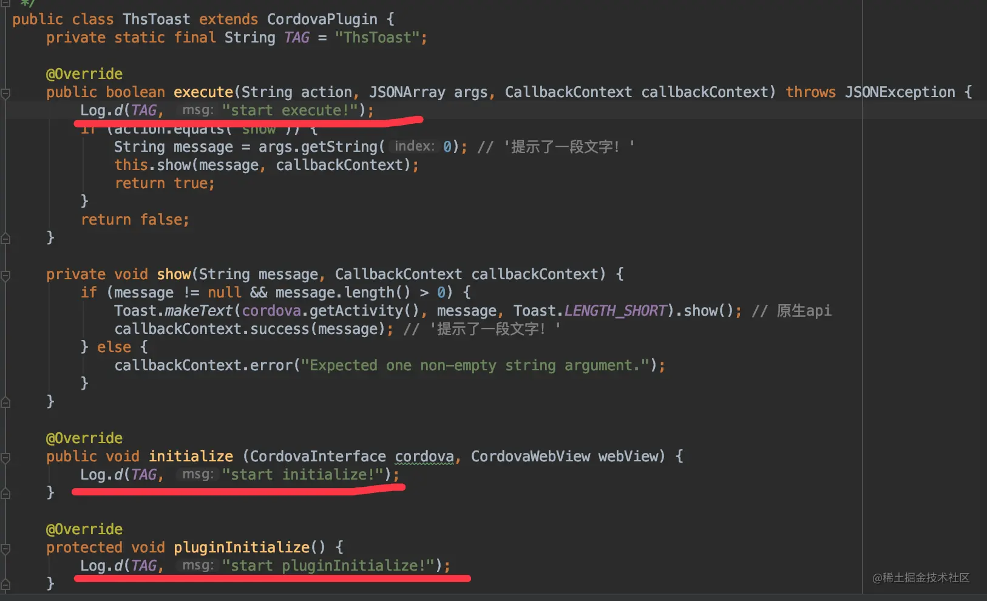Screen dimensions: 987x601
Task: Click the makeText method call
Action: 199,311
